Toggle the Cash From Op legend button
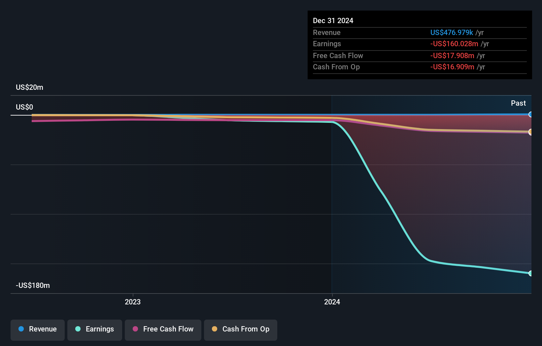This screenshot has width=542, height=346. click(x=241, y=330)
